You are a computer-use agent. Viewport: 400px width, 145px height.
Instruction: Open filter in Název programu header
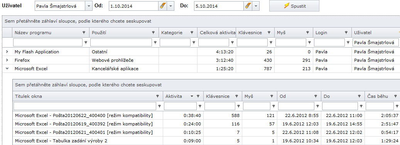tap(84, 33)
